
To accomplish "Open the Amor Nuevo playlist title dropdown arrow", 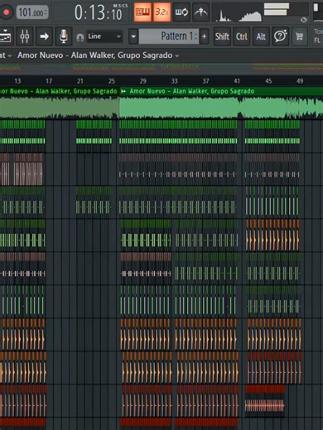I will 177,56.
